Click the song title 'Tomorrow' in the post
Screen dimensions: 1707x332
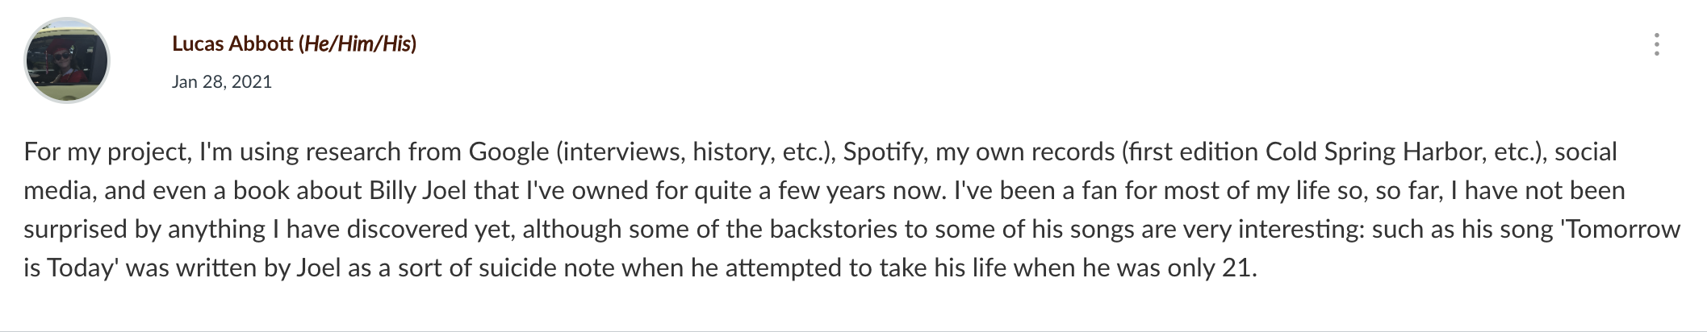pyautogui.click(x=1622, y=229)
